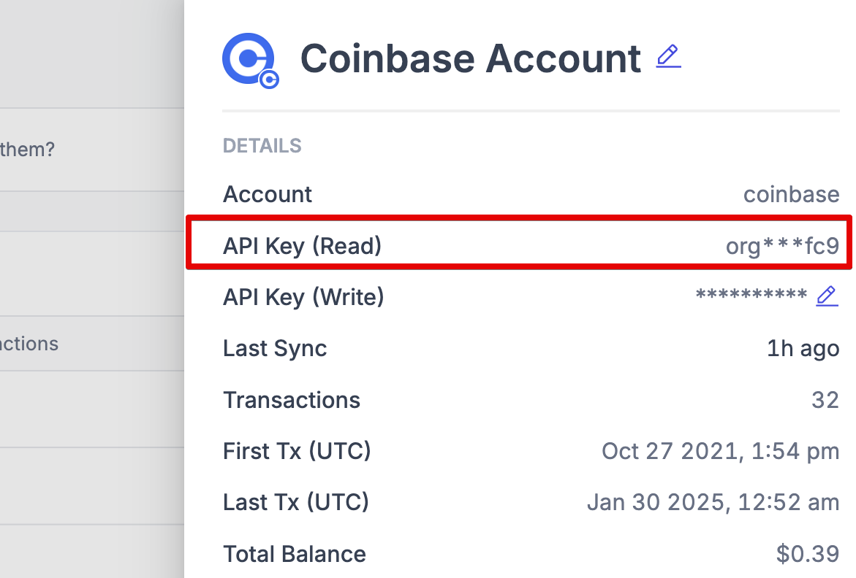The image size is (856, 578).
Task: Select the Oct 27 2021 first transaction date
Action: (x=720, y=451)
